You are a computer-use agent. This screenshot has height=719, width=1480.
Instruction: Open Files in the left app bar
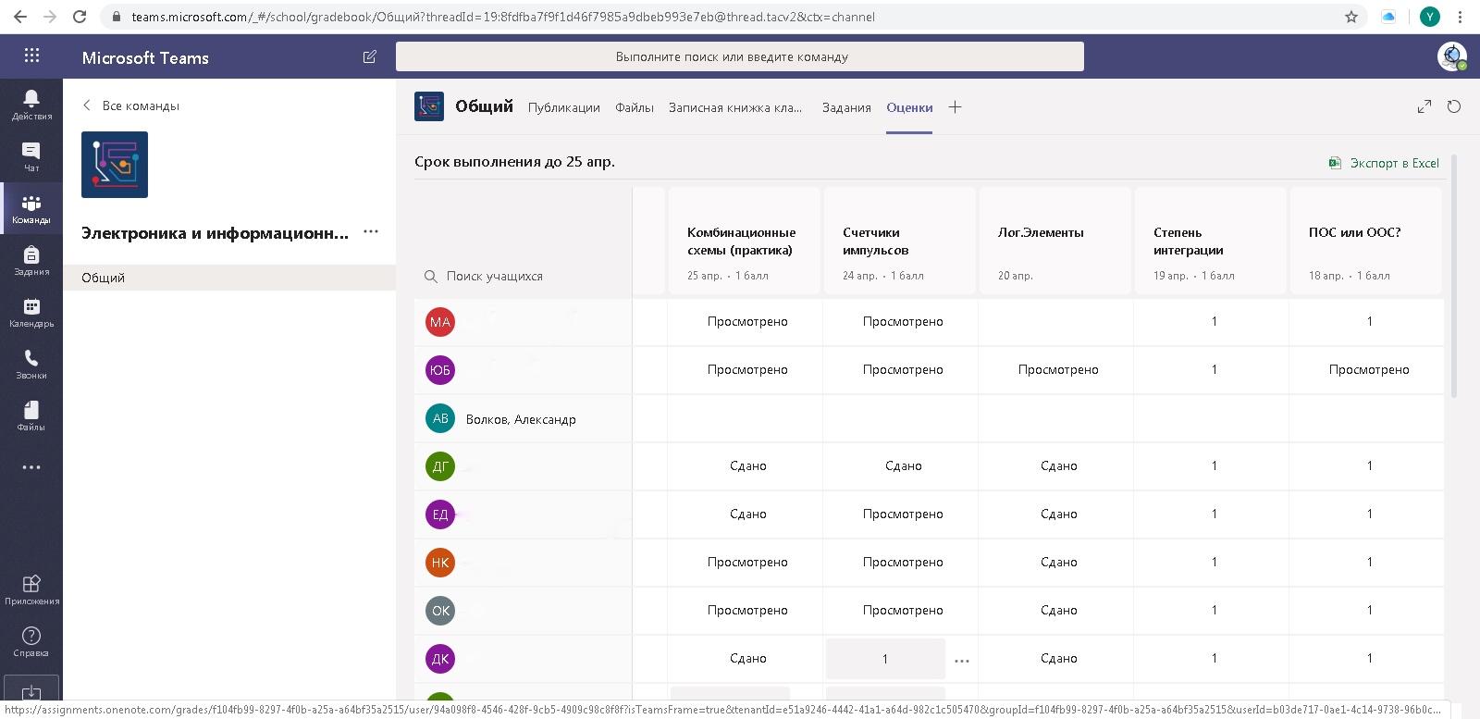click(31, 415)
